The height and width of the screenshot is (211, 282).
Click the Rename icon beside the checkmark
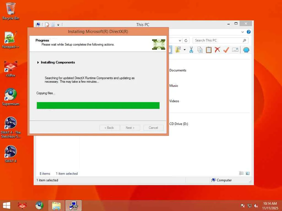[235, 50]
